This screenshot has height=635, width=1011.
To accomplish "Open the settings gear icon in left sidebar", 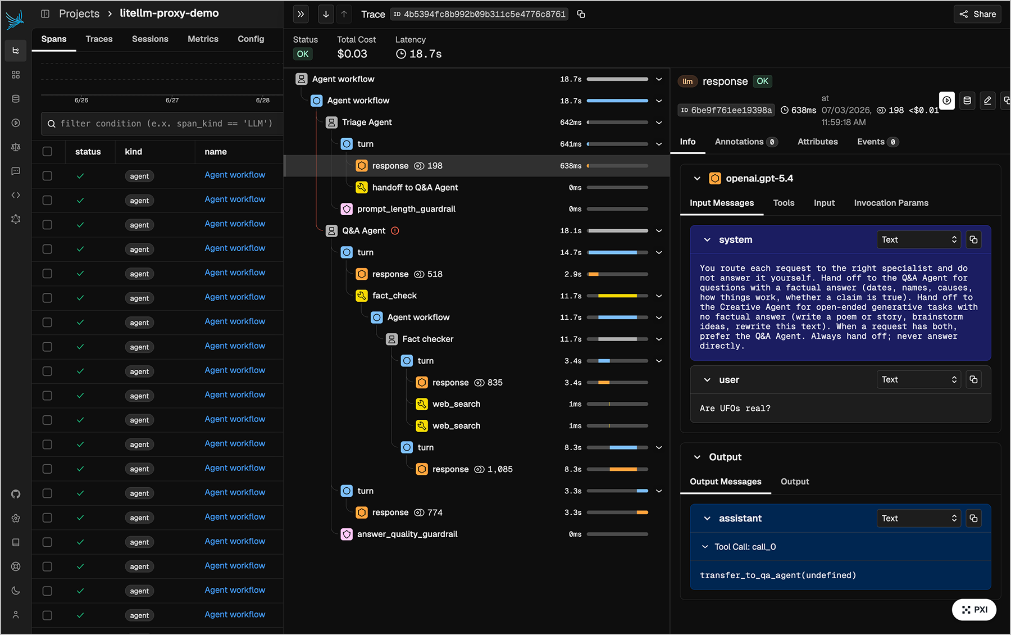I will tap(16, 518).
